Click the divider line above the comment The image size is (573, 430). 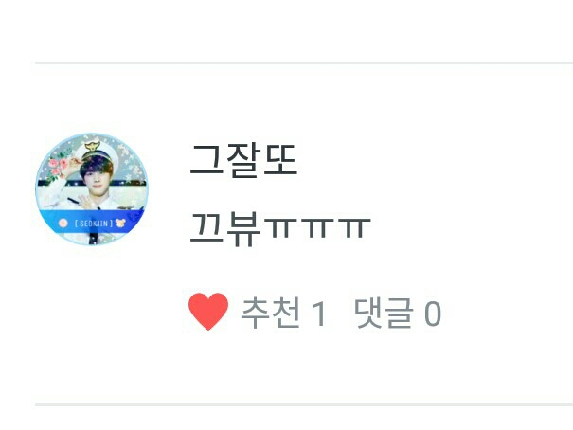tap(304, 63)
